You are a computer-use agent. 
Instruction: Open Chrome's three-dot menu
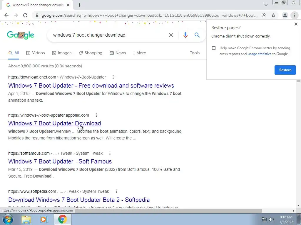pos(295,15)
